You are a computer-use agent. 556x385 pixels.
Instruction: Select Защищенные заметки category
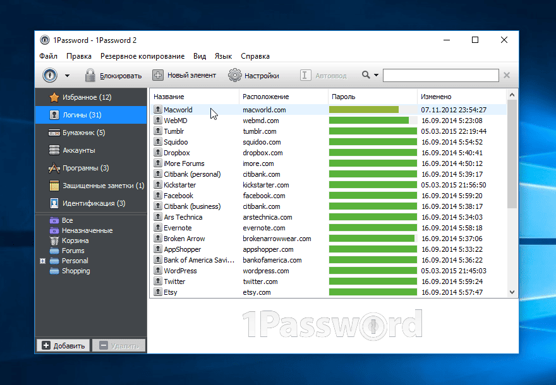(91, 186)
